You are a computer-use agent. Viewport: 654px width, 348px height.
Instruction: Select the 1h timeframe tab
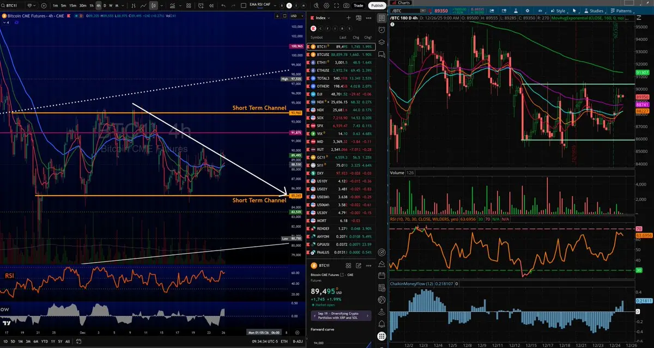[91, 5]
